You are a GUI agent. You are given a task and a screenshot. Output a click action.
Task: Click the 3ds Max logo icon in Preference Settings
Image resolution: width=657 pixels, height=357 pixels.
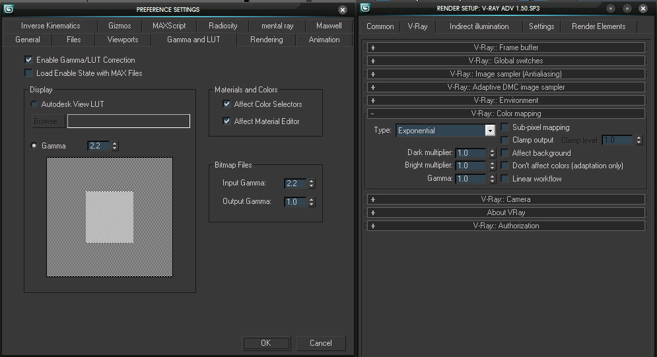[9, 9]
